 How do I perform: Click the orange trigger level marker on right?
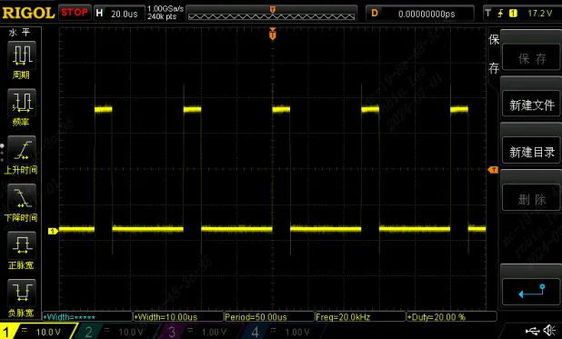(x=493, y=169)
